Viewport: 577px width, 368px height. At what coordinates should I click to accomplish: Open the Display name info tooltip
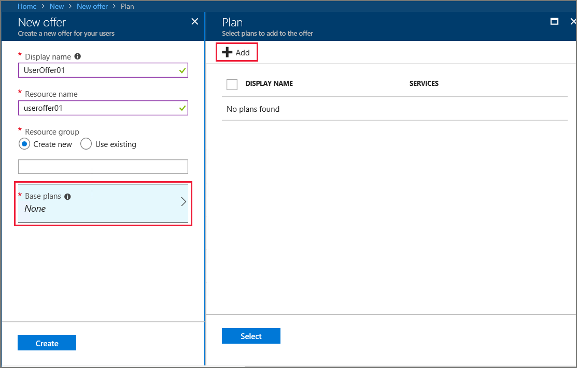(77, 56)
